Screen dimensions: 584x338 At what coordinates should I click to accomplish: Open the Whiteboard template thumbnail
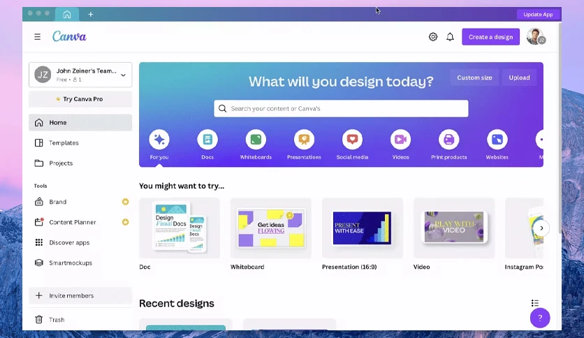coord(271,228)
